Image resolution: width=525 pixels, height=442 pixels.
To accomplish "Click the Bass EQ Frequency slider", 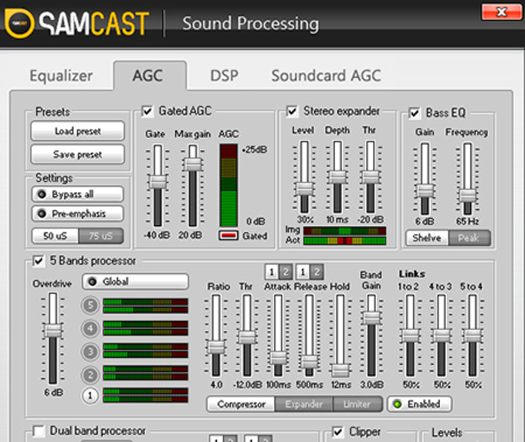I will click(467, 195).
